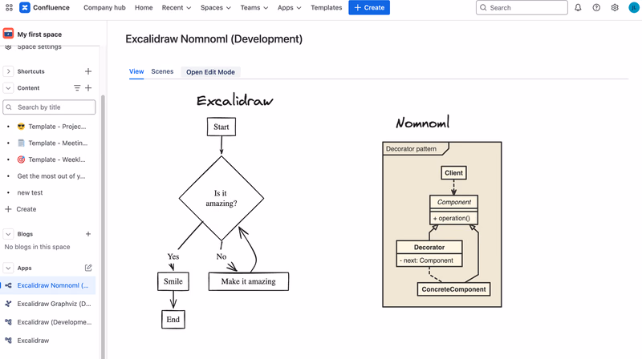Collapse the Content section
The image size is (642, 359).
[8, 88]
